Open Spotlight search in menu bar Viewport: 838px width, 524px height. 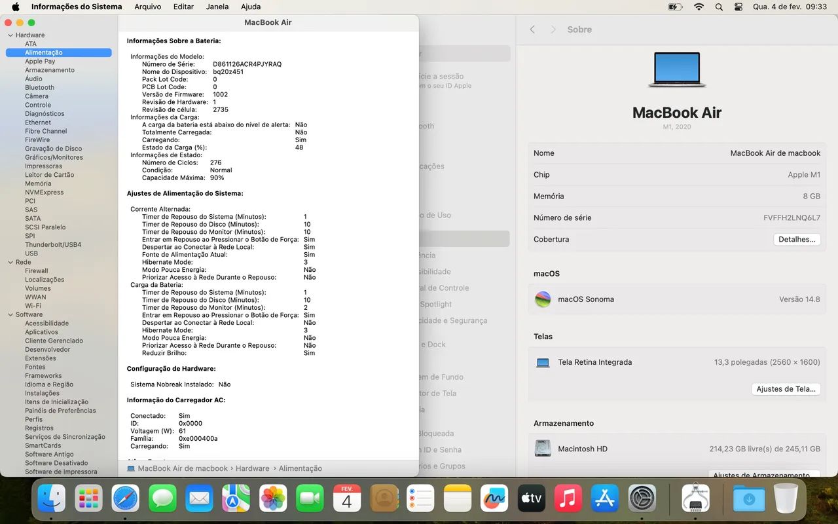(x=719, y=7)
